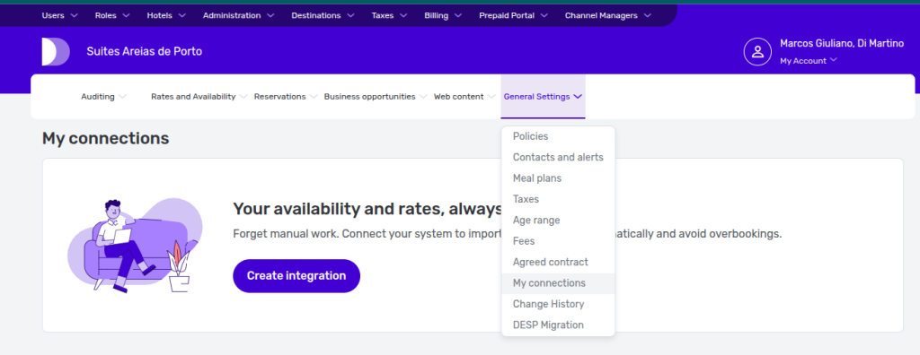
Task: Collapse the General Settings menu
Action: click(x=543, y=97)
